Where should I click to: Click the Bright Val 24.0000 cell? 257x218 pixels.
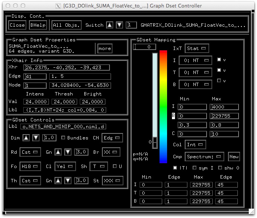(x=93, y=101)
